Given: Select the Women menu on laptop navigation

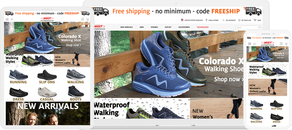Looking at the screenshot, I should (x=154, y=27).
